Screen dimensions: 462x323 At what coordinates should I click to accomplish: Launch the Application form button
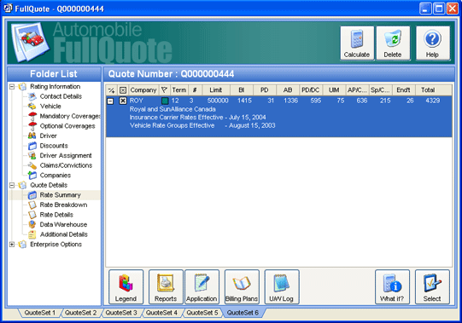[x=202, y=287]
